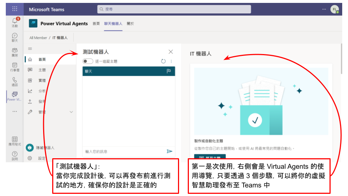Viewport: 348px width, 196px height.
Task: Open 主題 topics in bot sidebar
Action: point(42,70)
